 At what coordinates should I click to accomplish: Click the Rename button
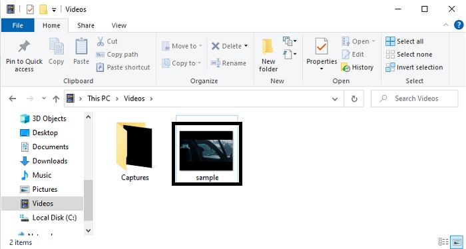pyautogui.click(x=228, y=63)
